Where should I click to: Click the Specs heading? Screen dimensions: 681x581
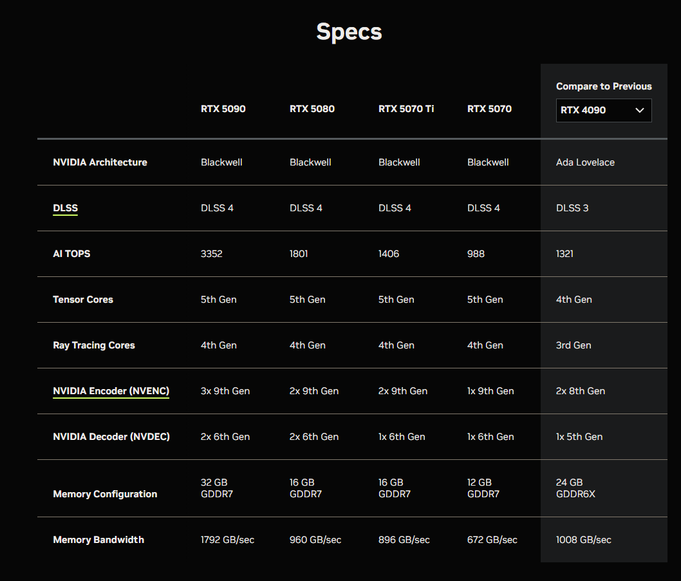click(x=349, y=32)
